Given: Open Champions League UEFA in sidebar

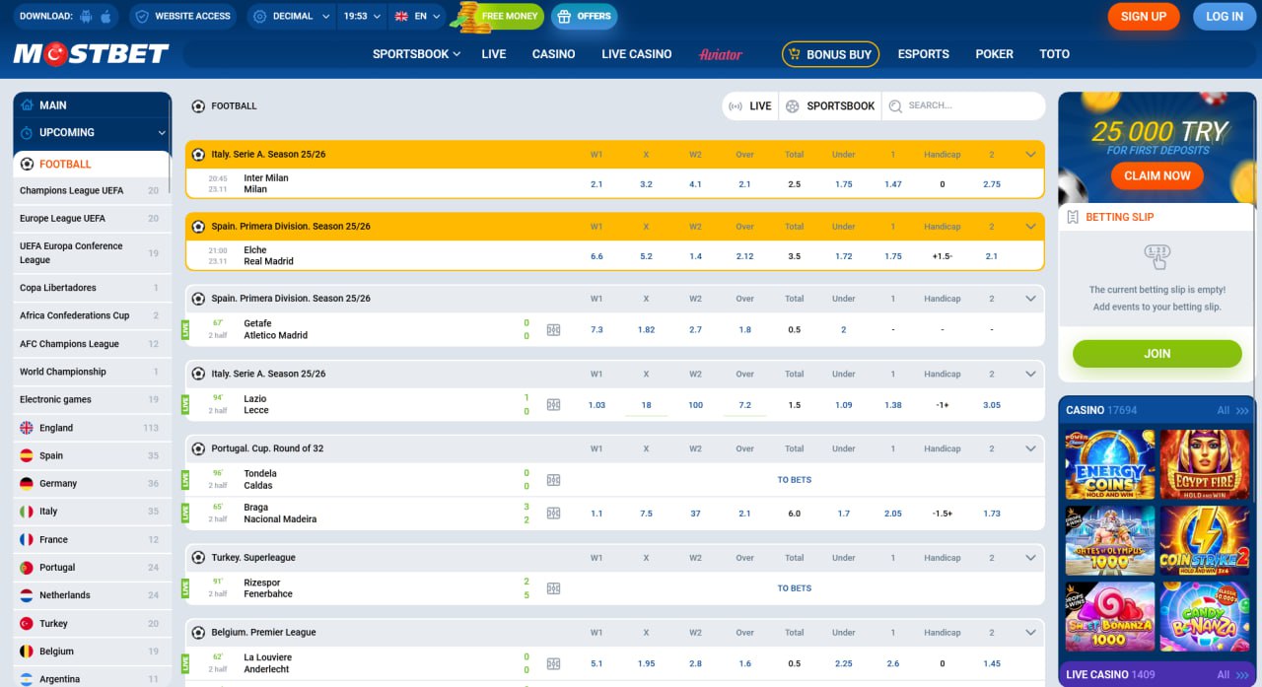Looking at the screenshot, I should point(92,190).
